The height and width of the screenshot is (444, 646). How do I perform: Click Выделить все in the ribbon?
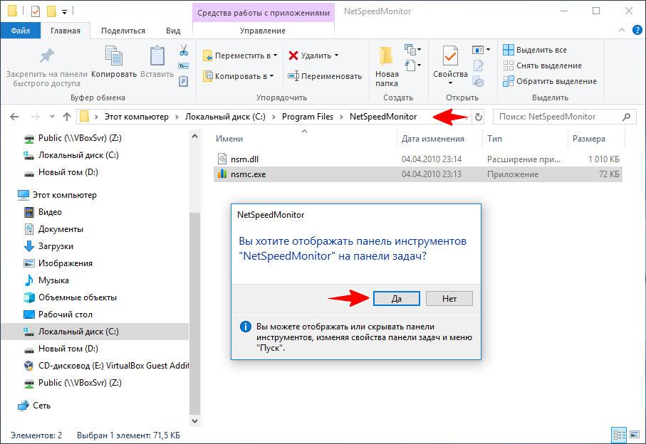coord(535,50)
